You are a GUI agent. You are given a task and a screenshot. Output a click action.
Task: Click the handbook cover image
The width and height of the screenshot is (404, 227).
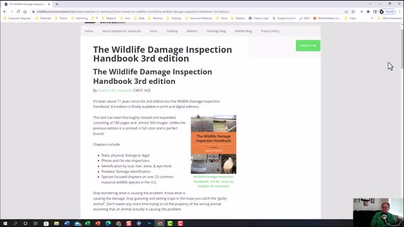click(x=213, y=144)
